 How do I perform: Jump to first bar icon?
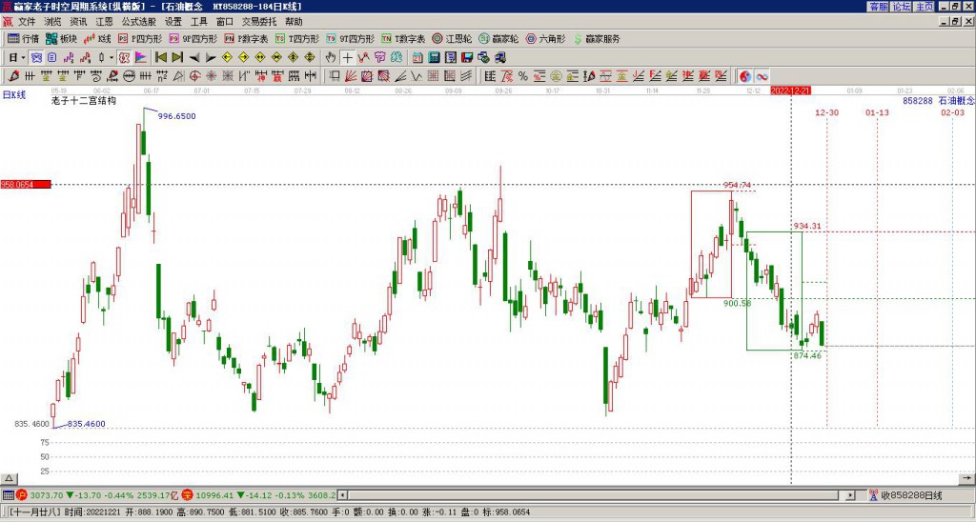pos(160,57)
